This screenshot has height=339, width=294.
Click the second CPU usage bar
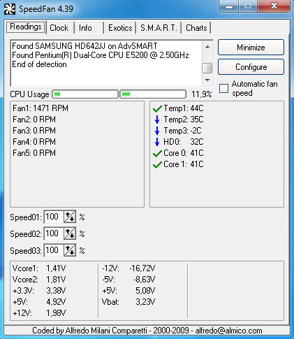(x=153, y=94)
